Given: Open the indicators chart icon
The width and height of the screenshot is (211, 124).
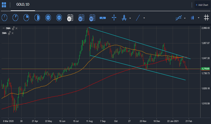Looking at the screenshot, I should pos(179,18).
